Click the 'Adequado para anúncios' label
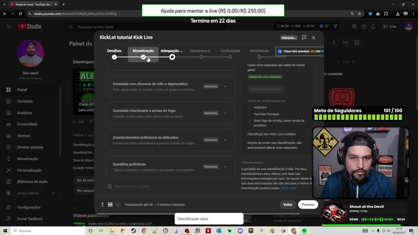The width and height of the screenshot is (418, 235). point(265,77)
